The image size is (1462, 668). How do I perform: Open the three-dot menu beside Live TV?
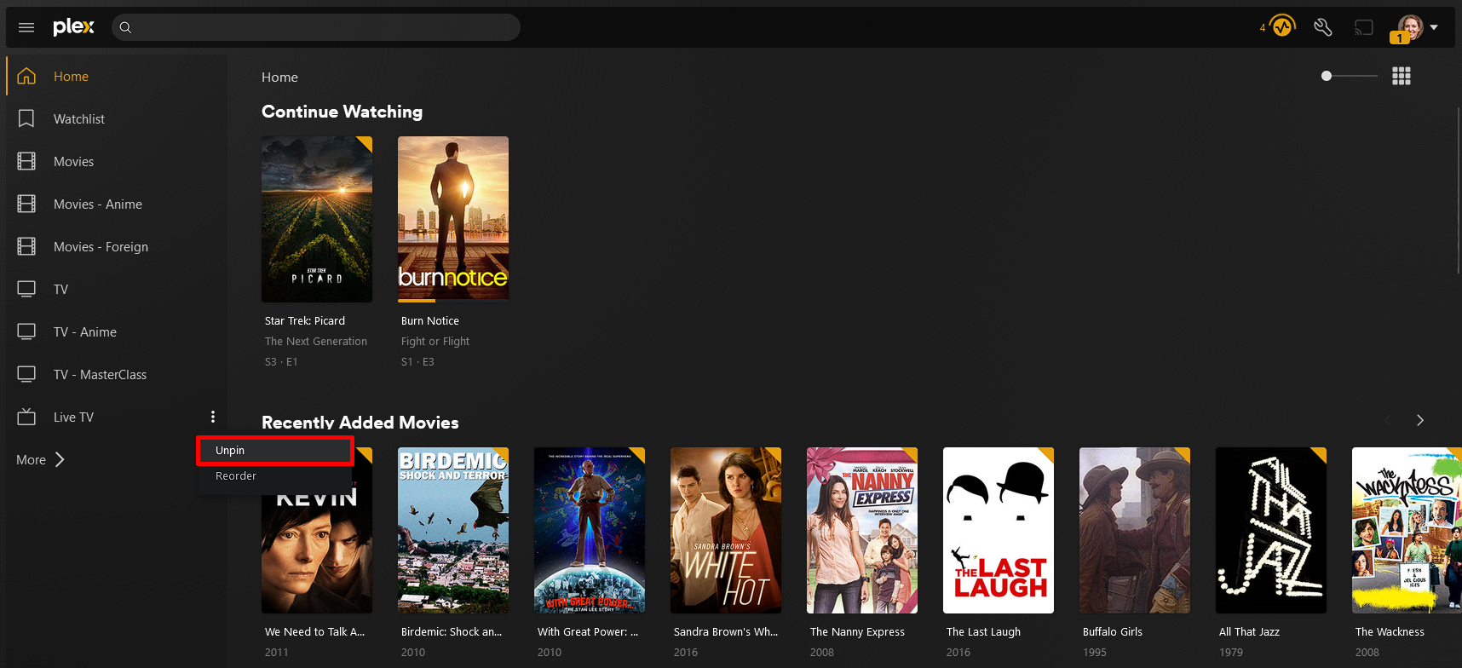click(213, 417)
